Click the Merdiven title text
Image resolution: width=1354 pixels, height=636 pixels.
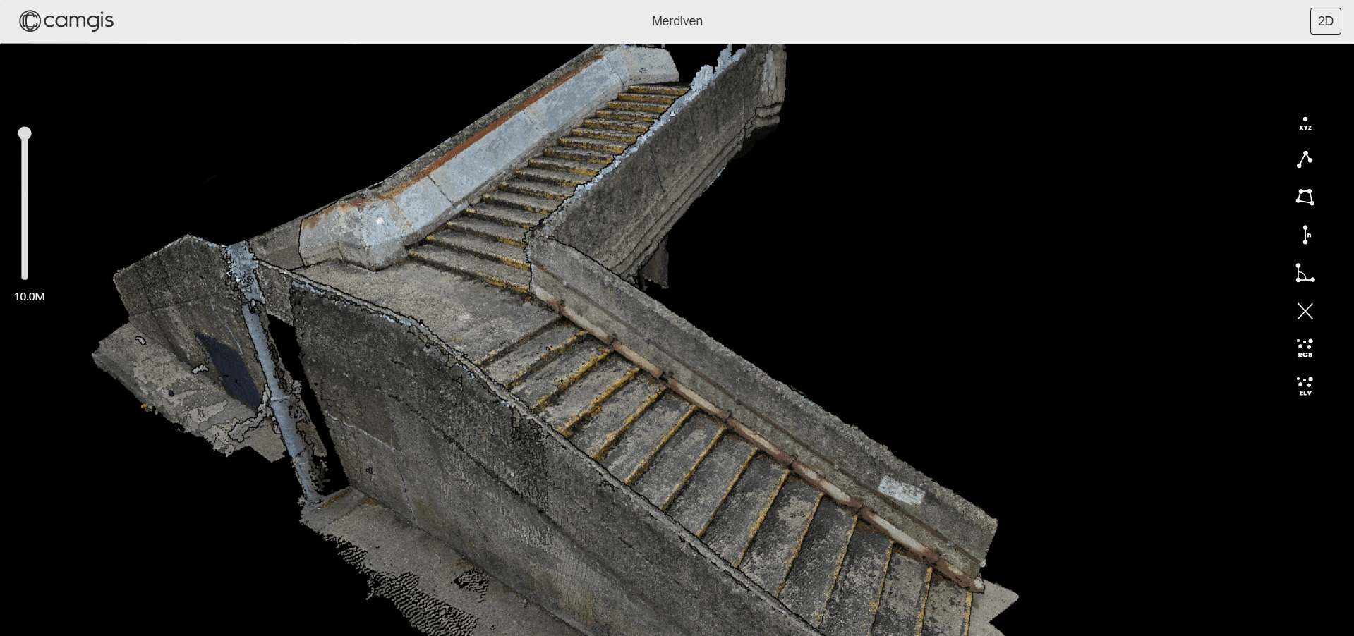(x=677, y=21)
